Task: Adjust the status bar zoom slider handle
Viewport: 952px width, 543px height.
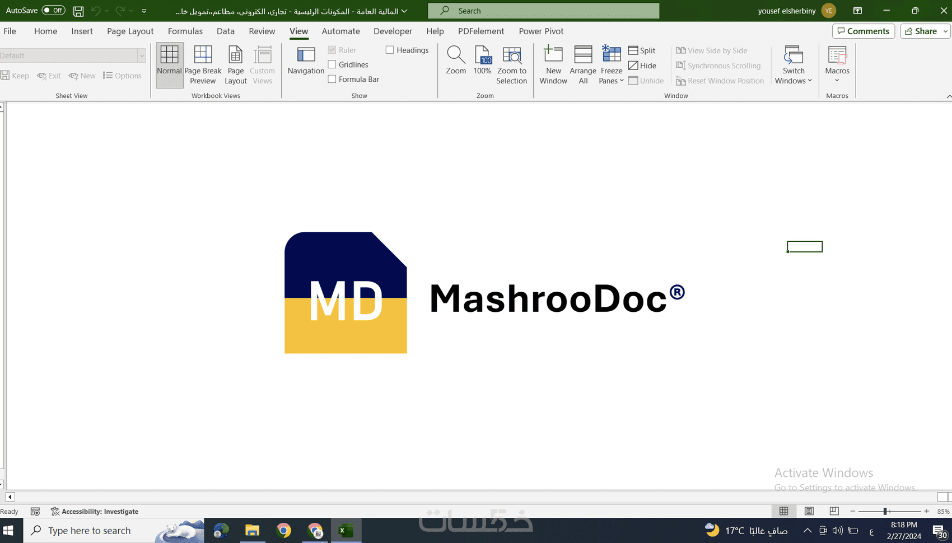Action: point(885,511)
